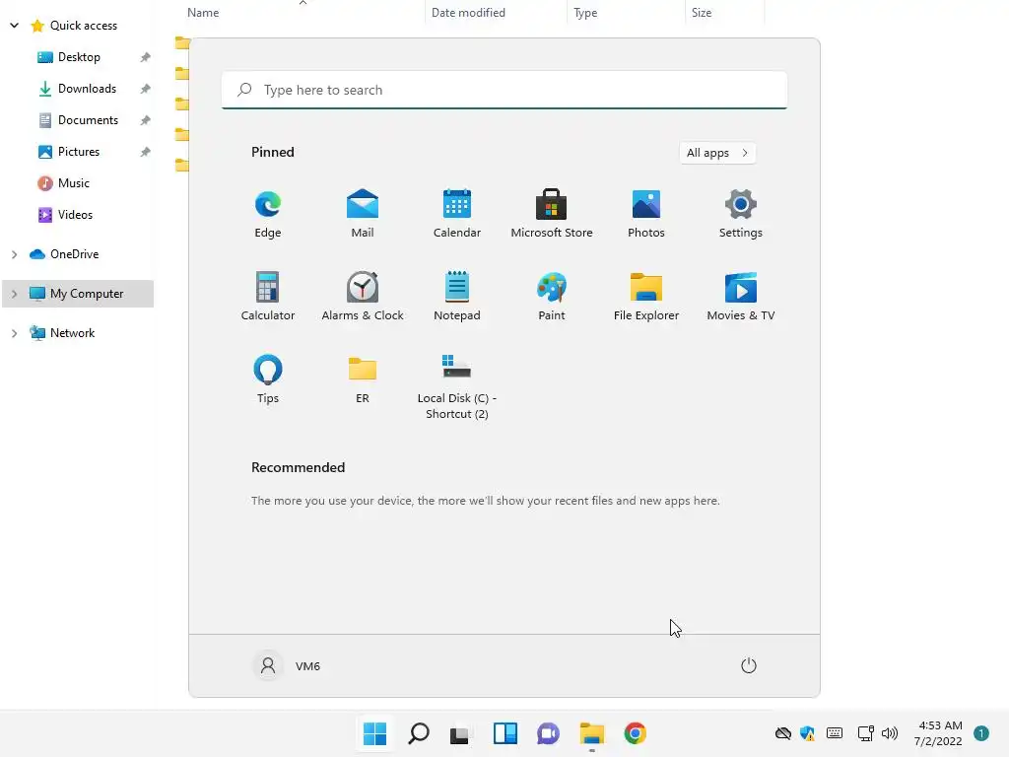Open the Tips app
The width and height of the screenshot is (1009, 757).
(268, 379)
